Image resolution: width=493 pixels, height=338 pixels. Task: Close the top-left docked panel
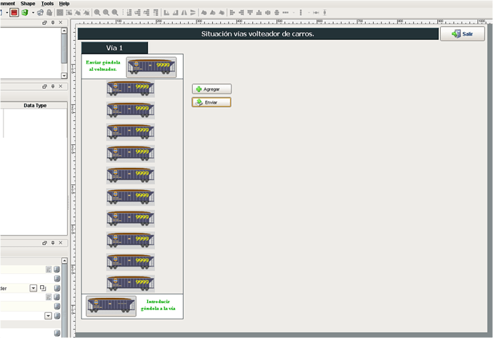pos(61,23)
